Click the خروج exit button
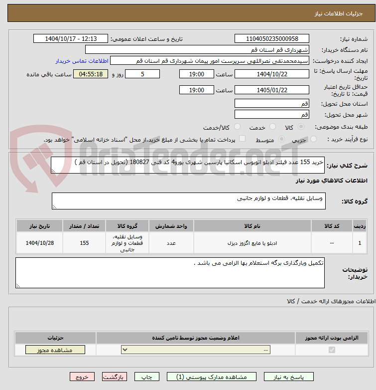The image size is (376, 390). 82,377
